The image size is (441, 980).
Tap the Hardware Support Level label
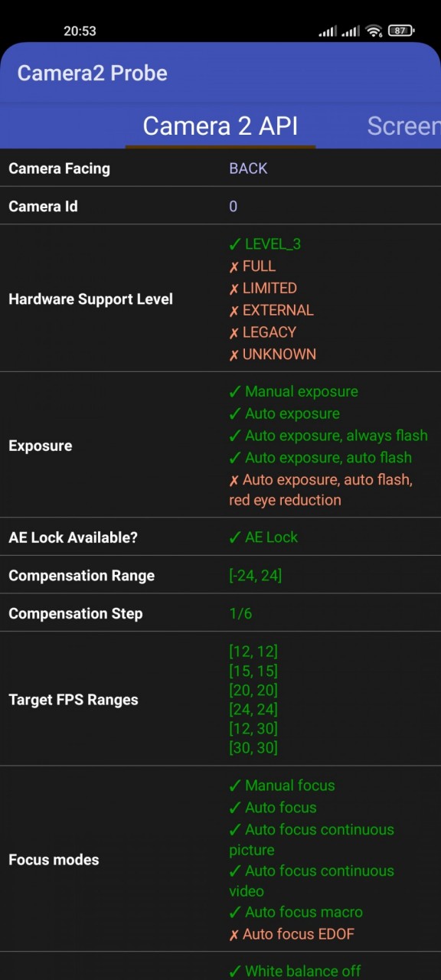(x=90, y=299)
